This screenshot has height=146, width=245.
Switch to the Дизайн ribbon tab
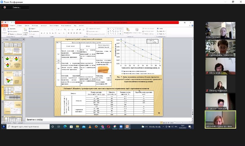pos(27,26)
